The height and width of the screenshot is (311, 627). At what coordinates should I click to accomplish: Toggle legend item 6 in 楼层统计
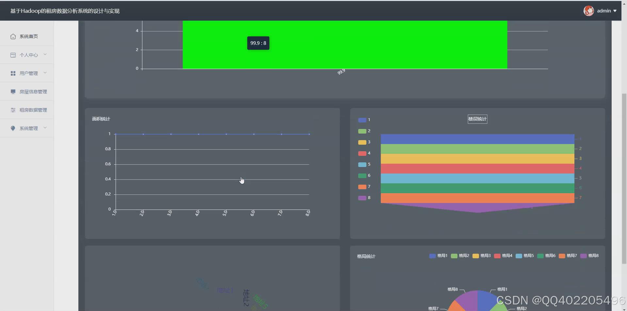(x=364, y=175)
